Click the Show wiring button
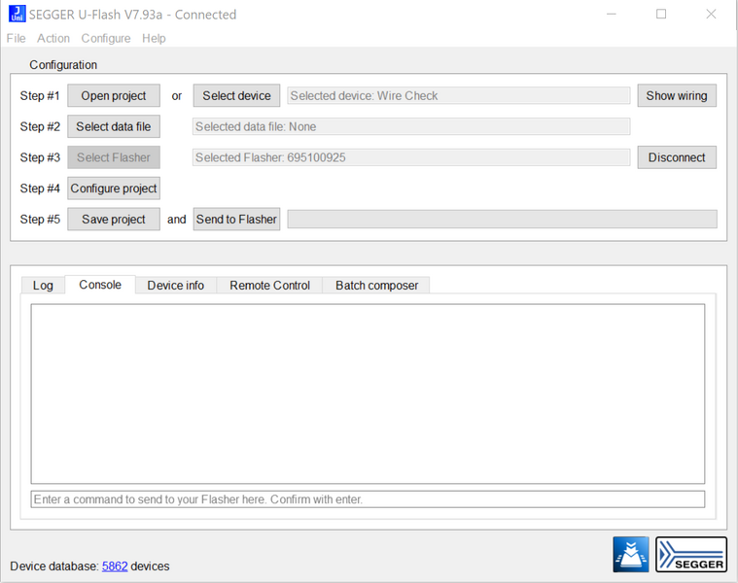This screenshot has height=583, width=738. tap(677, 96)
